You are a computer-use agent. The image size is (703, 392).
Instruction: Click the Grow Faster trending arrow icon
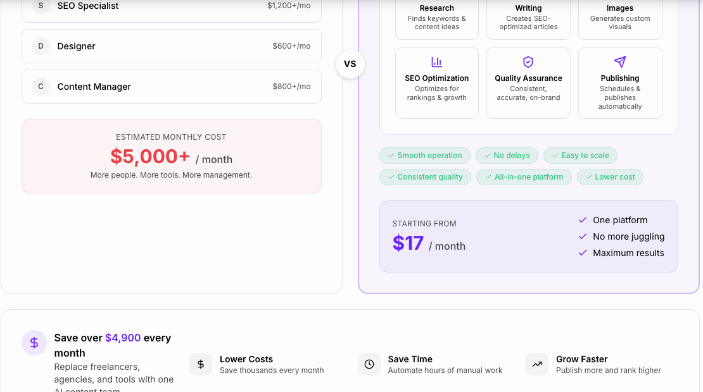click(x=537, y=364)
